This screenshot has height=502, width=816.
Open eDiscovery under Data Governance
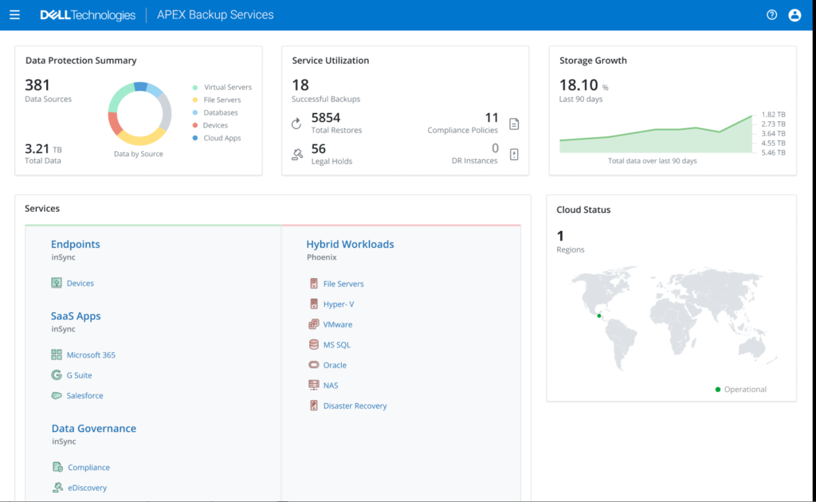[87, 488]
